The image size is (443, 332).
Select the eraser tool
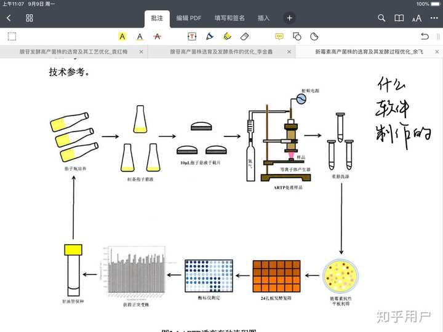tap(245, 36)
